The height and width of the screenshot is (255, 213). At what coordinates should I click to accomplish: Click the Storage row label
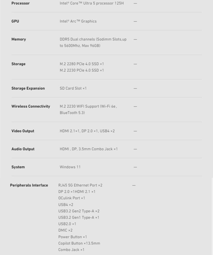(x=18, y=64)
